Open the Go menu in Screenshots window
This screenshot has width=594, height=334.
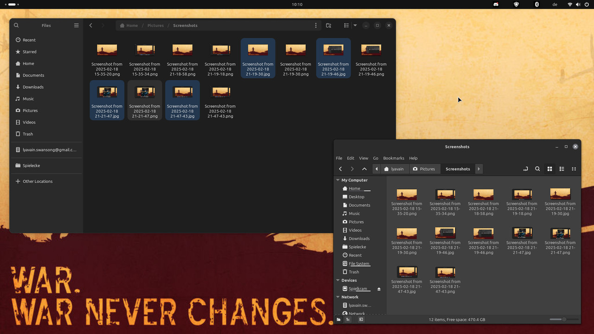[x=375, y=158]
